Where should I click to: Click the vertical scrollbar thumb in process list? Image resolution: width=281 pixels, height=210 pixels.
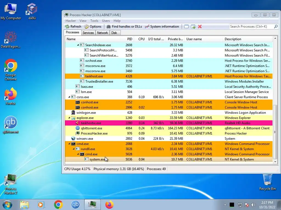tap(275, 132)
